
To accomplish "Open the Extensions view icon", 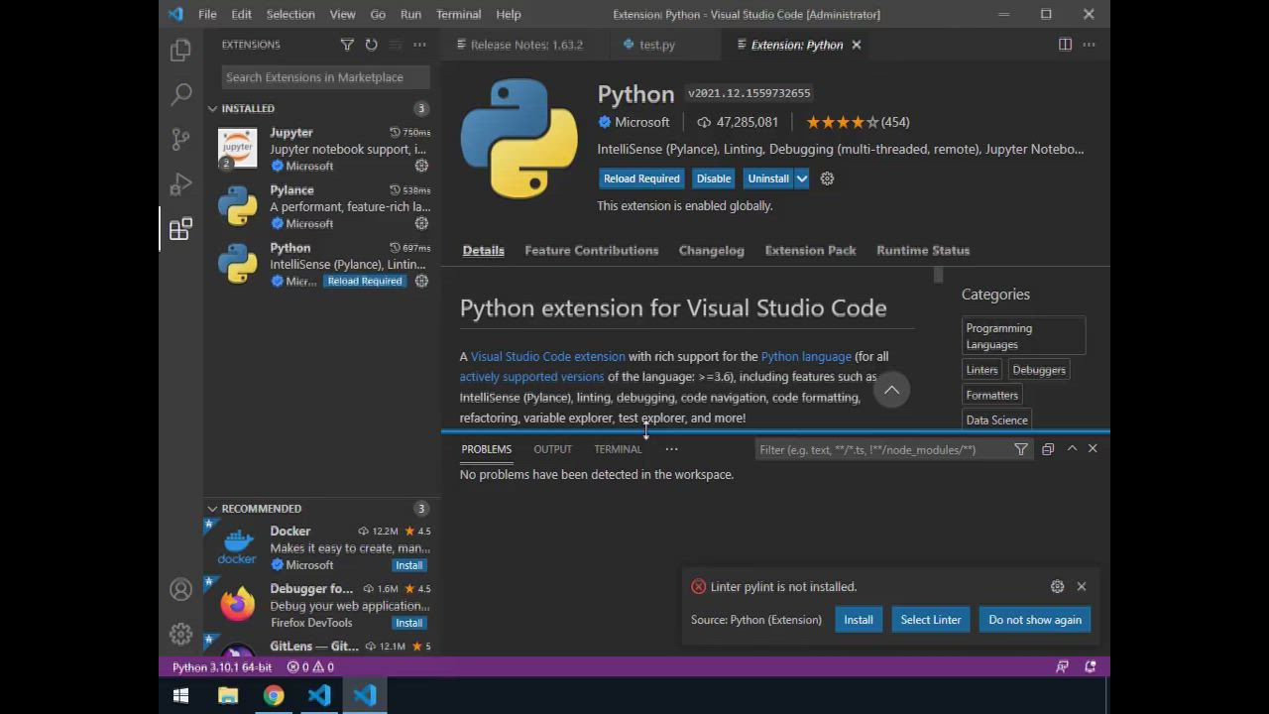I will tap(180, 230).
